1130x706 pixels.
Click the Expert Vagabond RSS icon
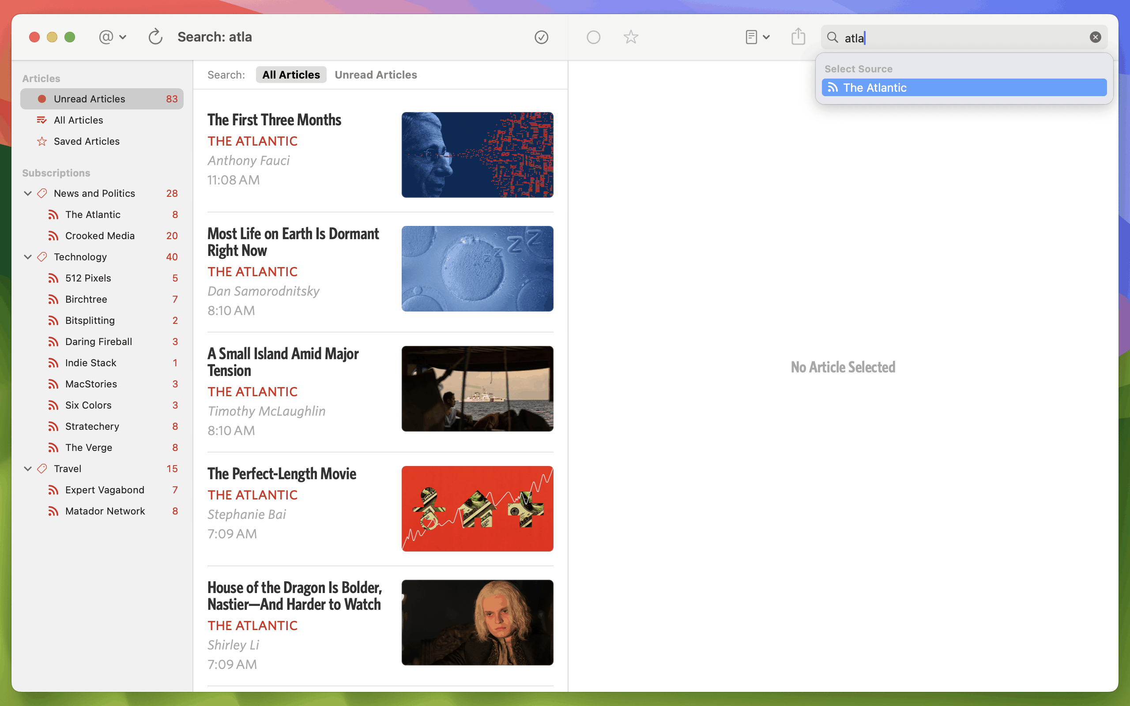[x=53, y=490]
